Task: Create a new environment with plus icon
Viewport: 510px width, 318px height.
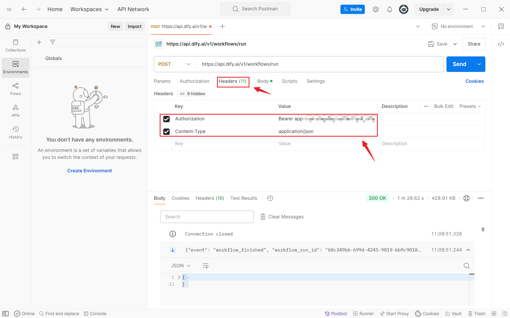Action: pos(39,42)
